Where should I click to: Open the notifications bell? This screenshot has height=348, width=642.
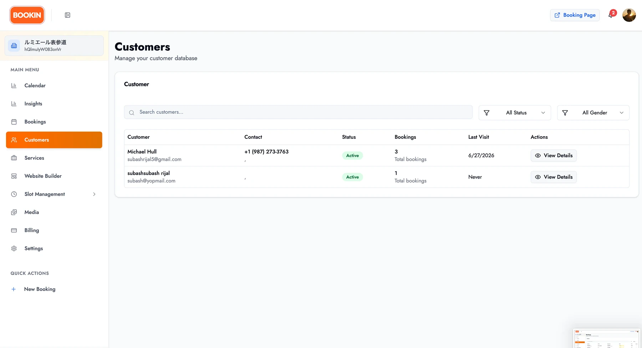611,15
